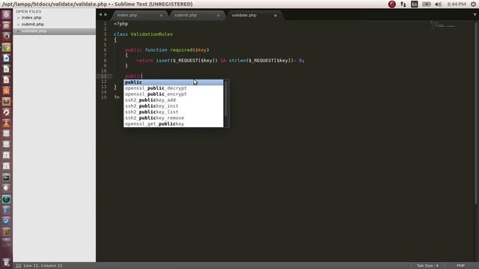479x269 pixels.
Task: Switch to the index.php tab
Action: pyautogui.click(x=127, y=15)
